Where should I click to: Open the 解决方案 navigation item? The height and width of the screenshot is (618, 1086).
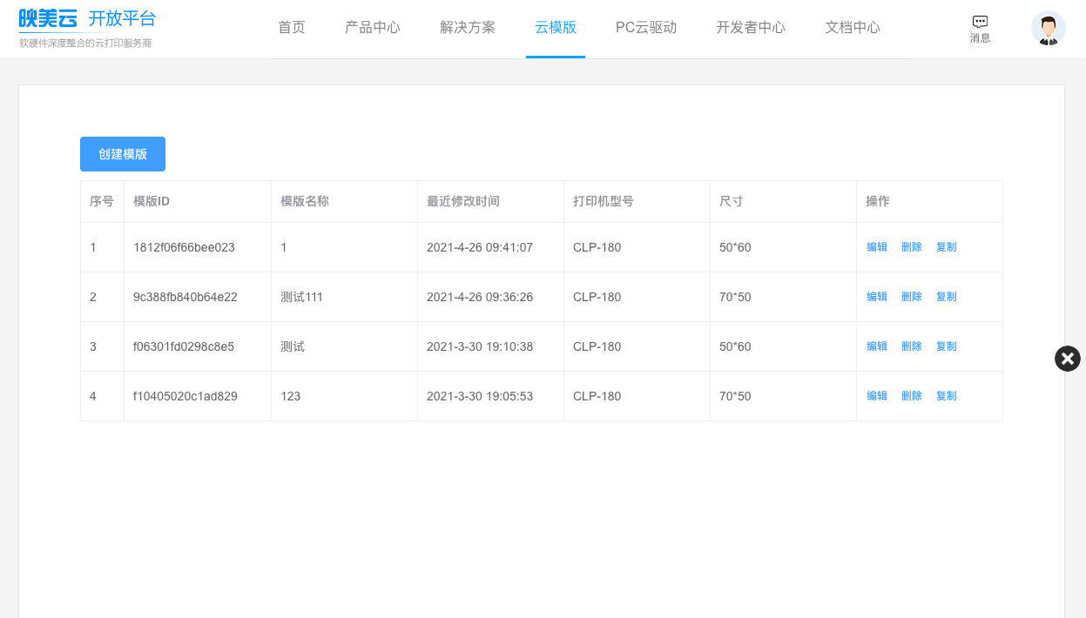[468, 28]
